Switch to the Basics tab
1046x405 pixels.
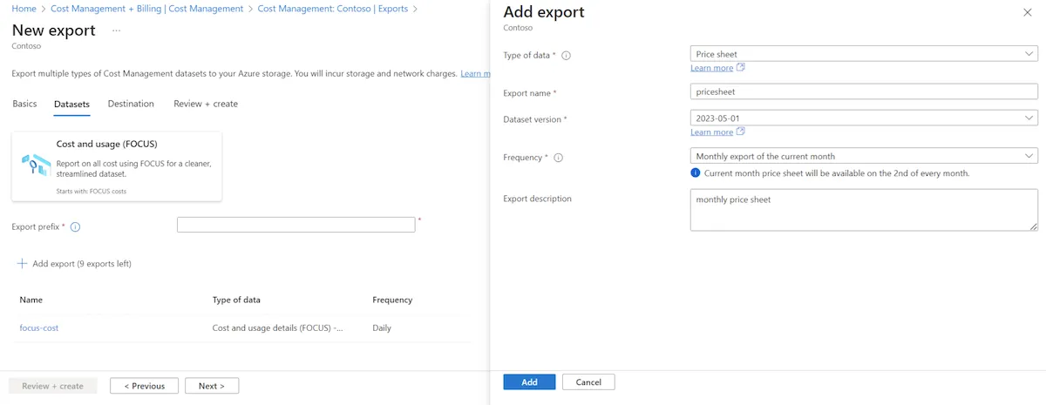(24, 104)
